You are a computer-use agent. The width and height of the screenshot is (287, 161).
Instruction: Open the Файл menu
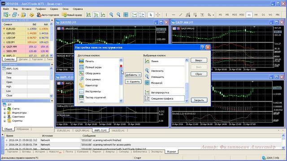(x=6, y=9)
